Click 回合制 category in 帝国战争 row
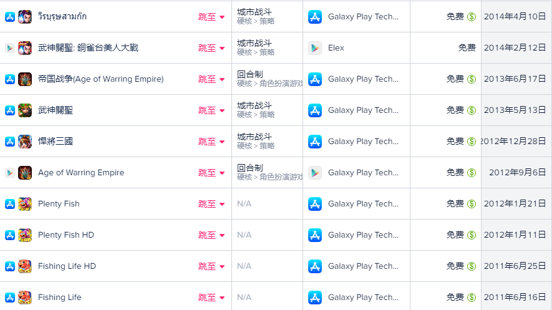The width and height of the screenshot is (552, 310). point(250,74)
